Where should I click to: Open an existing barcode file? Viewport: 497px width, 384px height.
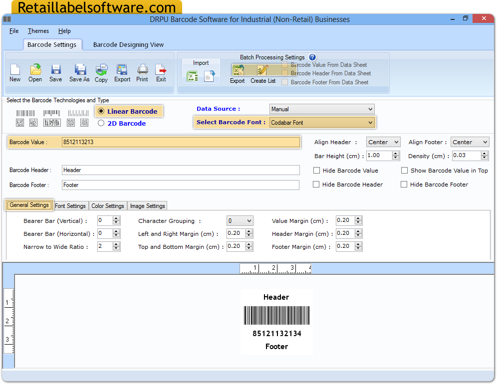[x=35, y=72]
